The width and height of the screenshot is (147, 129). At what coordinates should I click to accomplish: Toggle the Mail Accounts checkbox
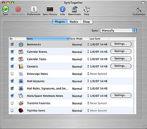pyautogui.click(x=12, y=81)
